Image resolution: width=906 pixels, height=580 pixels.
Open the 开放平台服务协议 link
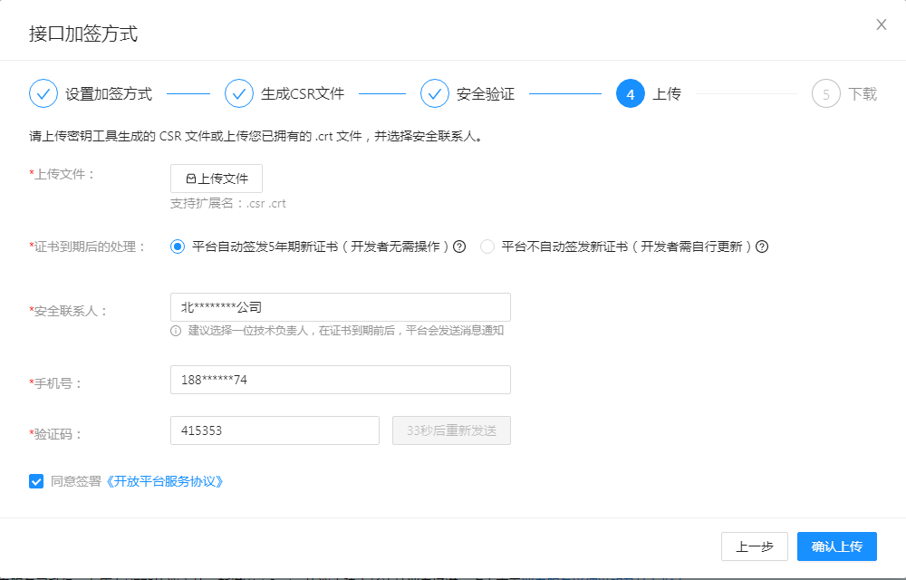(x=164, y=481)
